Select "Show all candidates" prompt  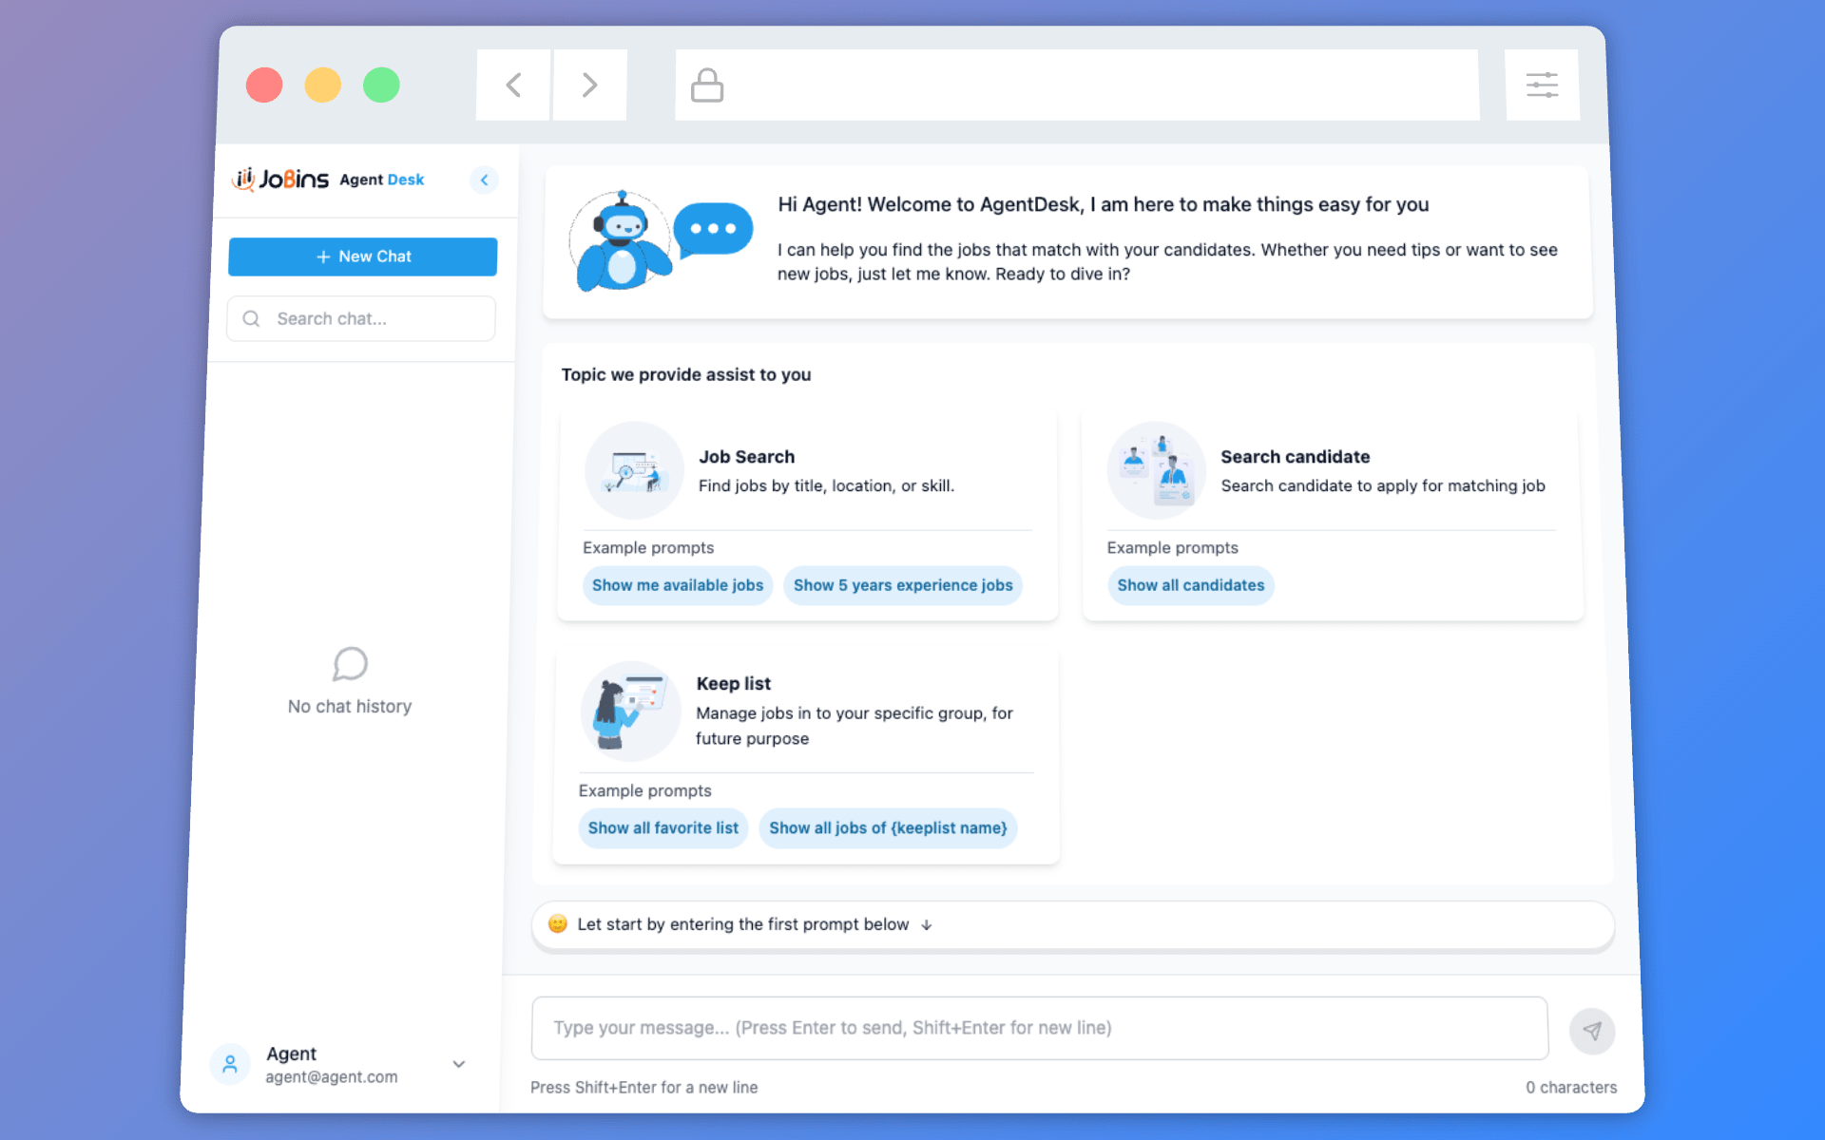pyautogui.click(x=1190, y=585)
